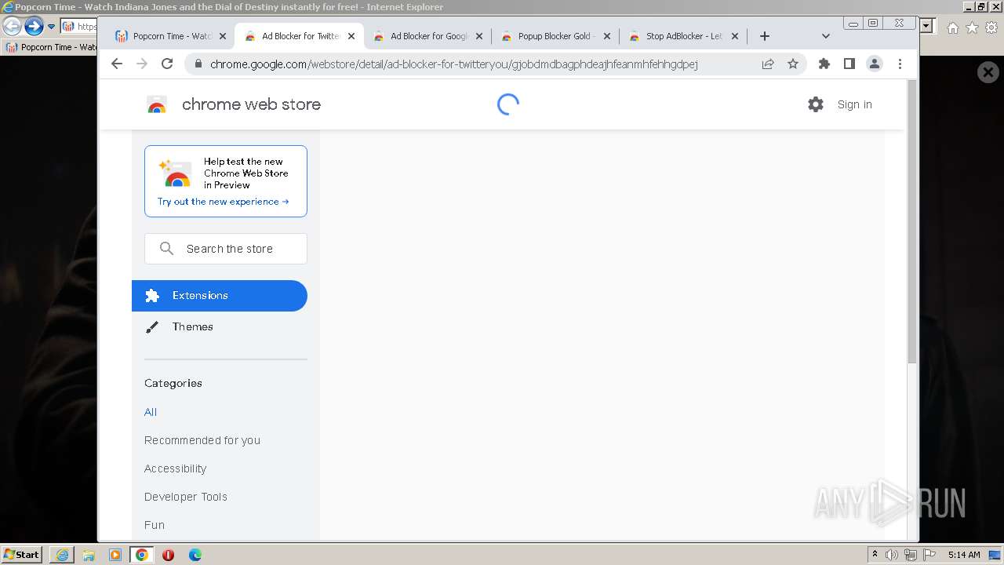Click the Chrome address bar URL
The height and width of the screenshot is (565, 1004).
tap(454, 64)
